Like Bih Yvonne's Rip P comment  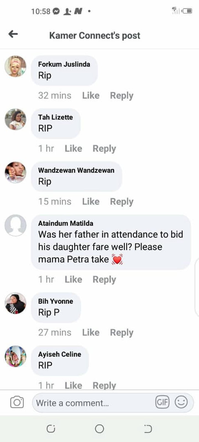91,333
